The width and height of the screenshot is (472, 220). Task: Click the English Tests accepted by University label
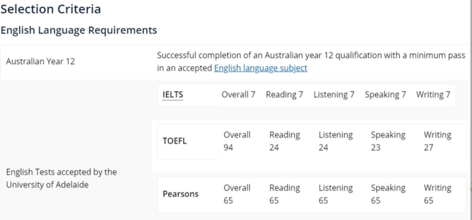click(x=61, y=178)
